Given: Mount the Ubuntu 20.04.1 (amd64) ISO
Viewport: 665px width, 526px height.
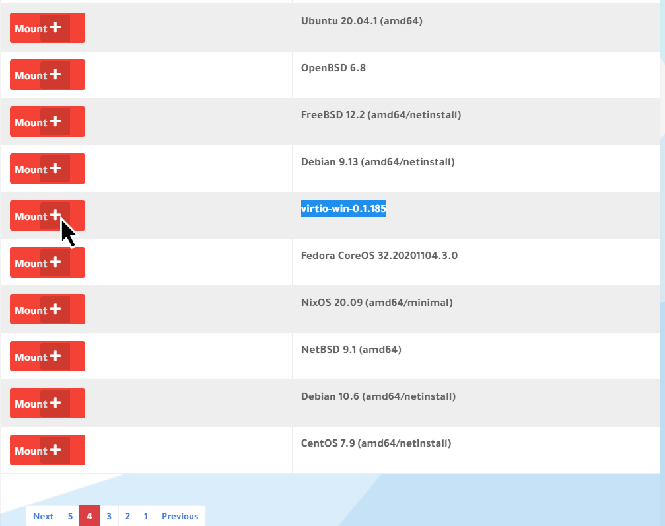Looking at the screenshot, I should tap(48, 28).
